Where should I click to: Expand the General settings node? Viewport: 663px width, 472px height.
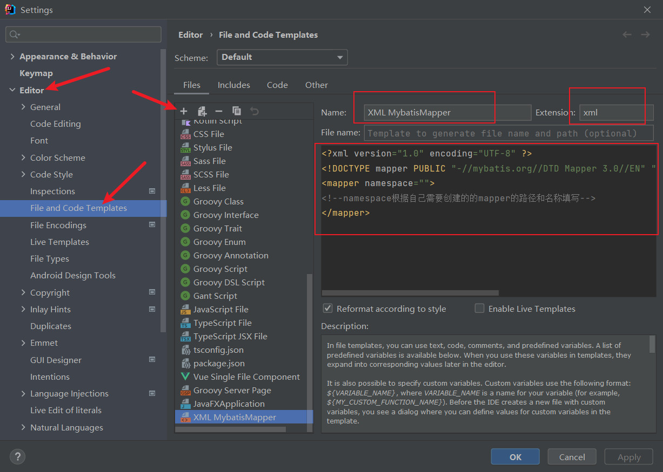click(23, 107)
